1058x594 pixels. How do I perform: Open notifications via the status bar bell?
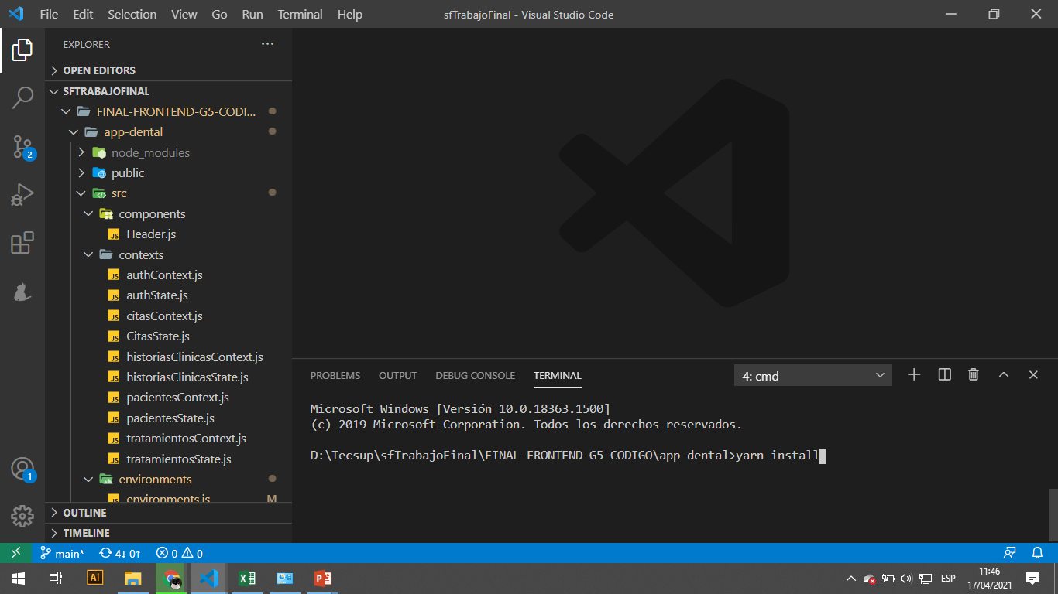click(x=1038, y=552)
